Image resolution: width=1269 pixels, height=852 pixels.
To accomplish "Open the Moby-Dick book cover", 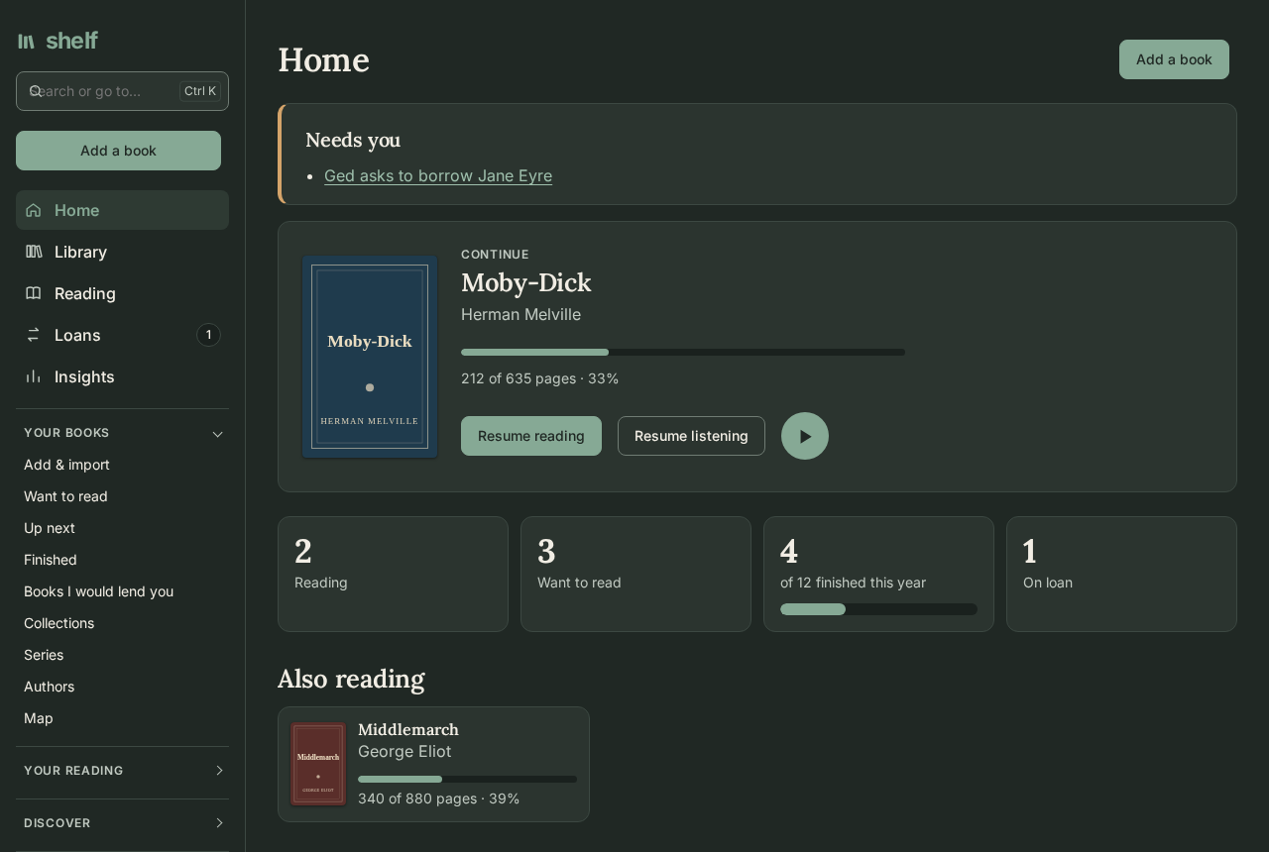I will click(x=370, y=357).
